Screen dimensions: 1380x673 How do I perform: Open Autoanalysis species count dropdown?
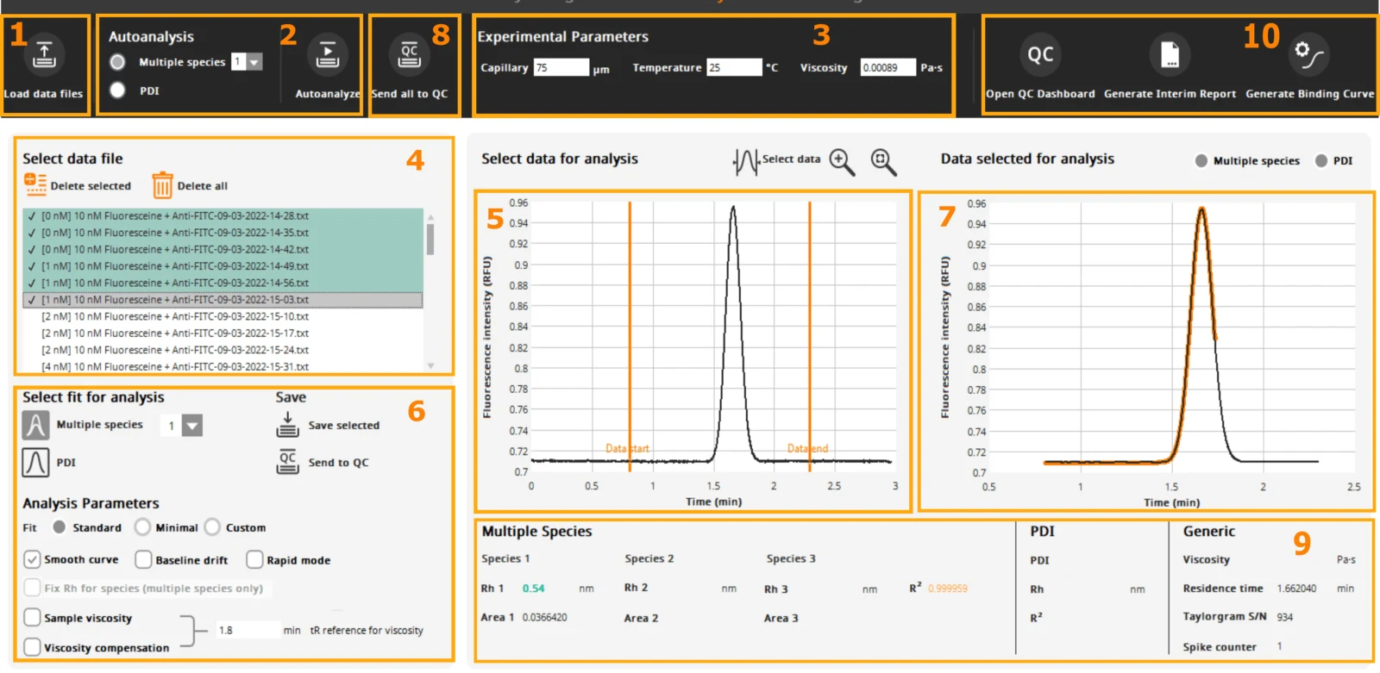(254, 62)
